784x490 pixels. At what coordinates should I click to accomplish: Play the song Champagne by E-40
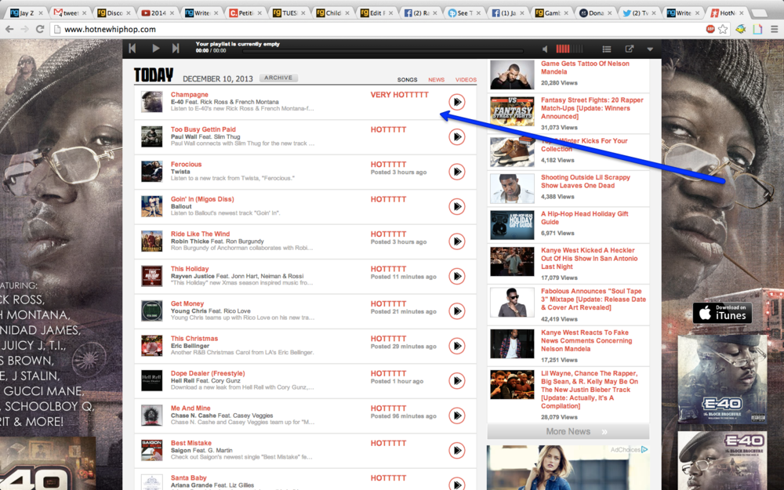(x=456, y=102)
